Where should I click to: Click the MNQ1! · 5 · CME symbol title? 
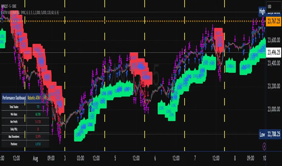pos(9,6)
